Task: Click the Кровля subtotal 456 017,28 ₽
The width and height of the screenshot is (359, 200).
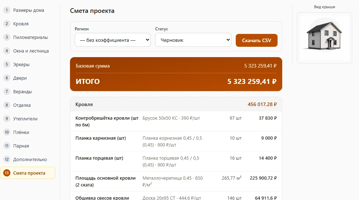Action: pyautogui.click(x=262, y=104)
